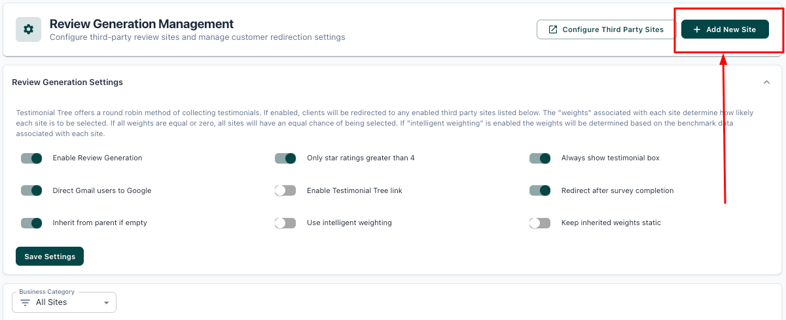
Task: Collapse the Review Generation Settings panel
Action: tap(766, 82)
